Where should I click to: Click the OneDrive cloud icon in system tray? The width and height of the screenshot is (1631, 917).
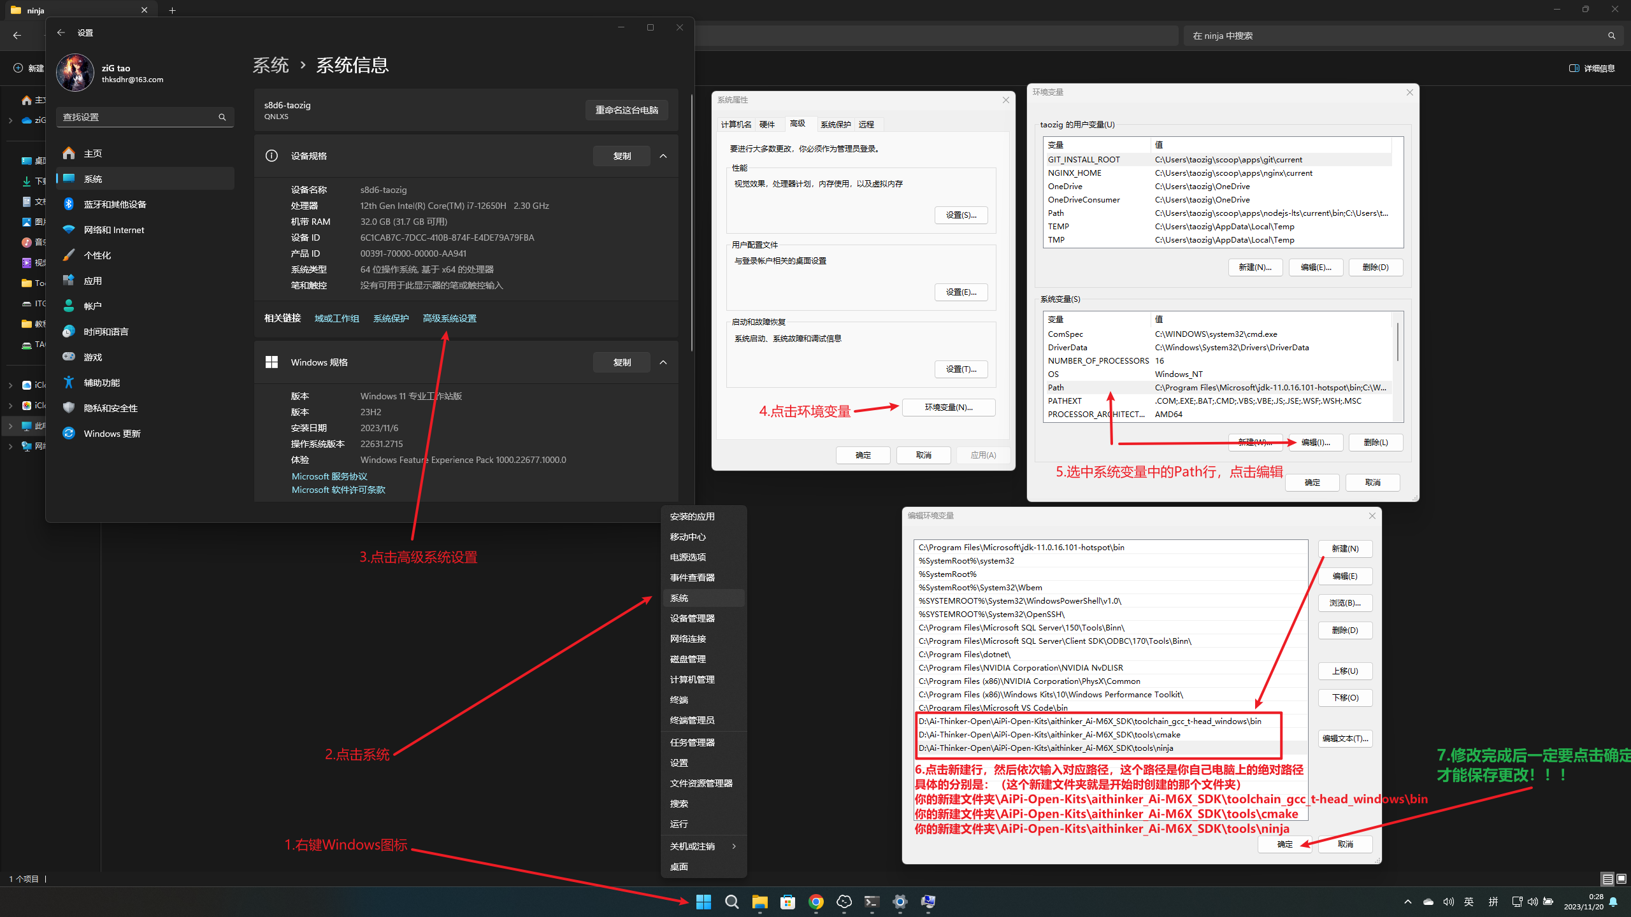tap(1428, 902)
